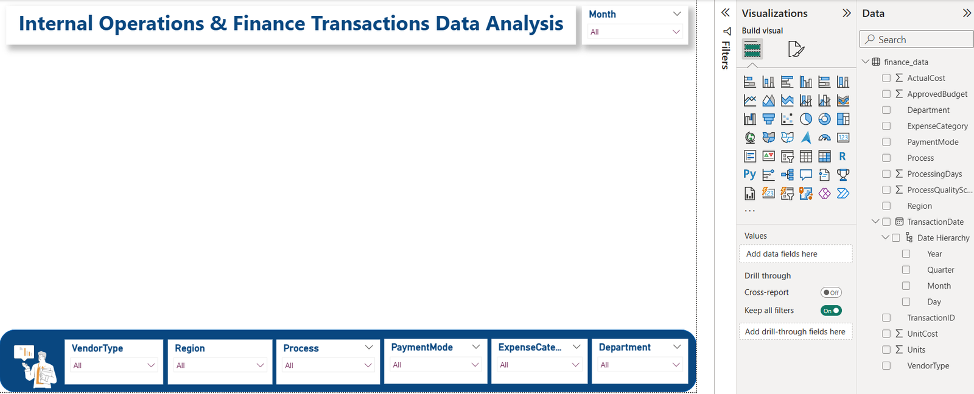Turn on Cross-report drill through
Screen dimensions: 974x394
(831, 293)
